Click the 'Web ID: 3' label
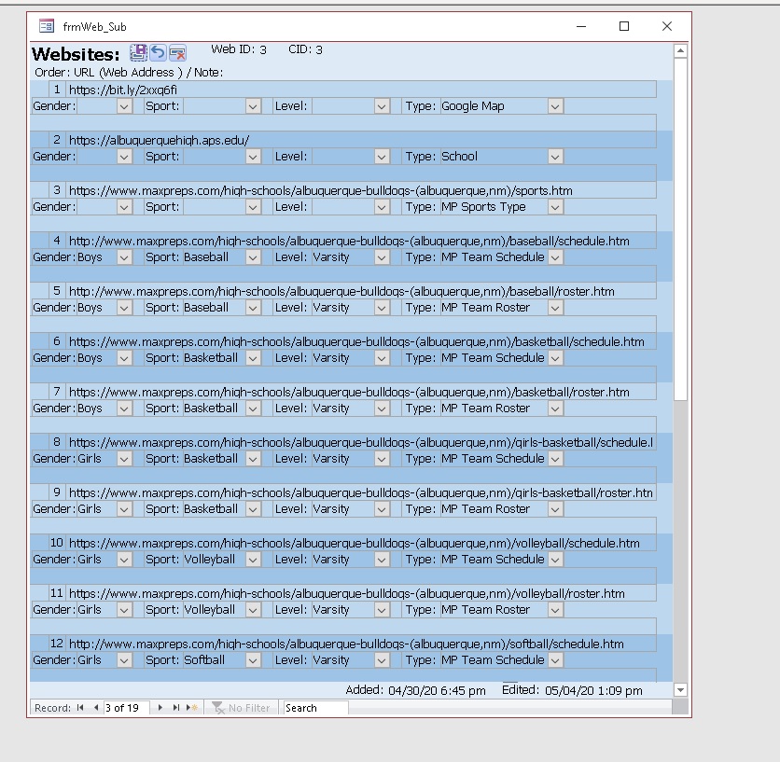 click(239, 49)
